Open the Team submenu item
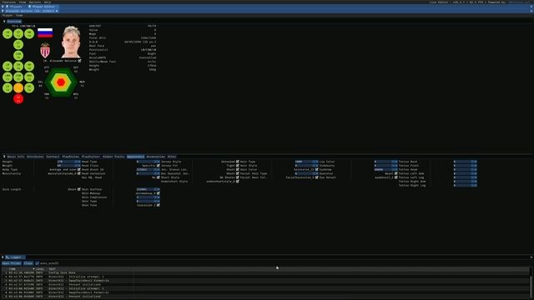 coord(19,15)
